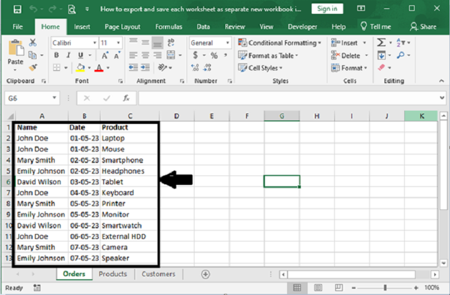Open the Insert cells dropdown
Screen dimensions: 450x295
(364, 43)
